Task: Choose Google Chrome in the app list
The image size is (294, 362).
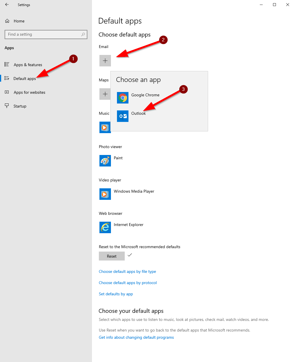Action: [145, 95]
